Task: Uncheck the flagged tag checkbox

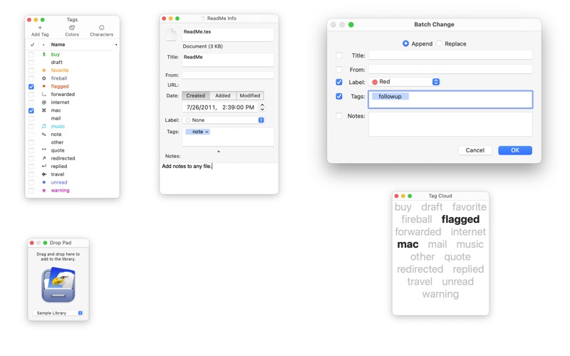Action: (31, 86)
